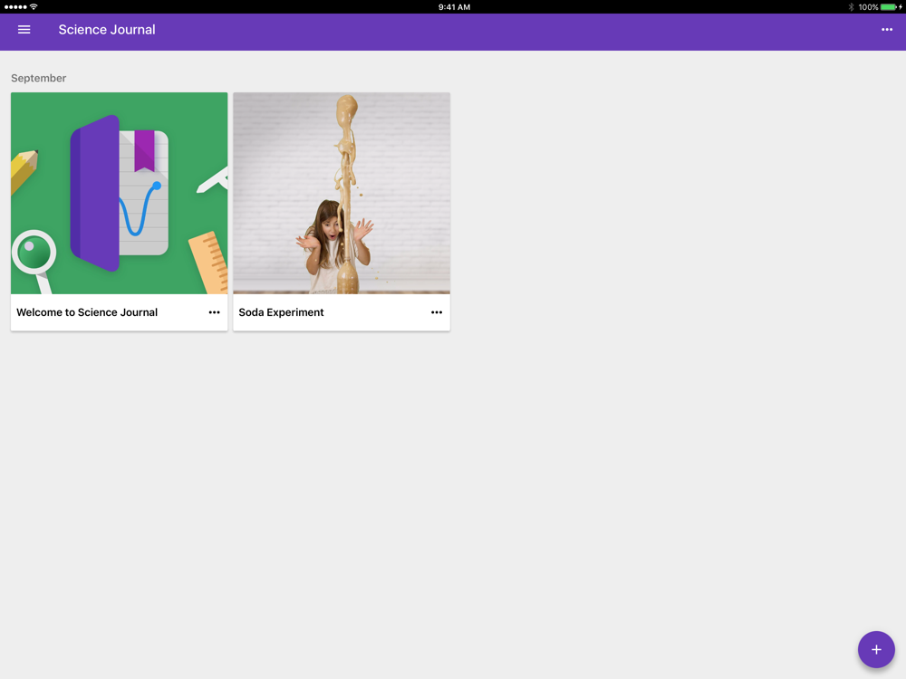This screenshot has width=906, height=679.
Task: Open the hamburger navigation menu
Action: (24, 30)
